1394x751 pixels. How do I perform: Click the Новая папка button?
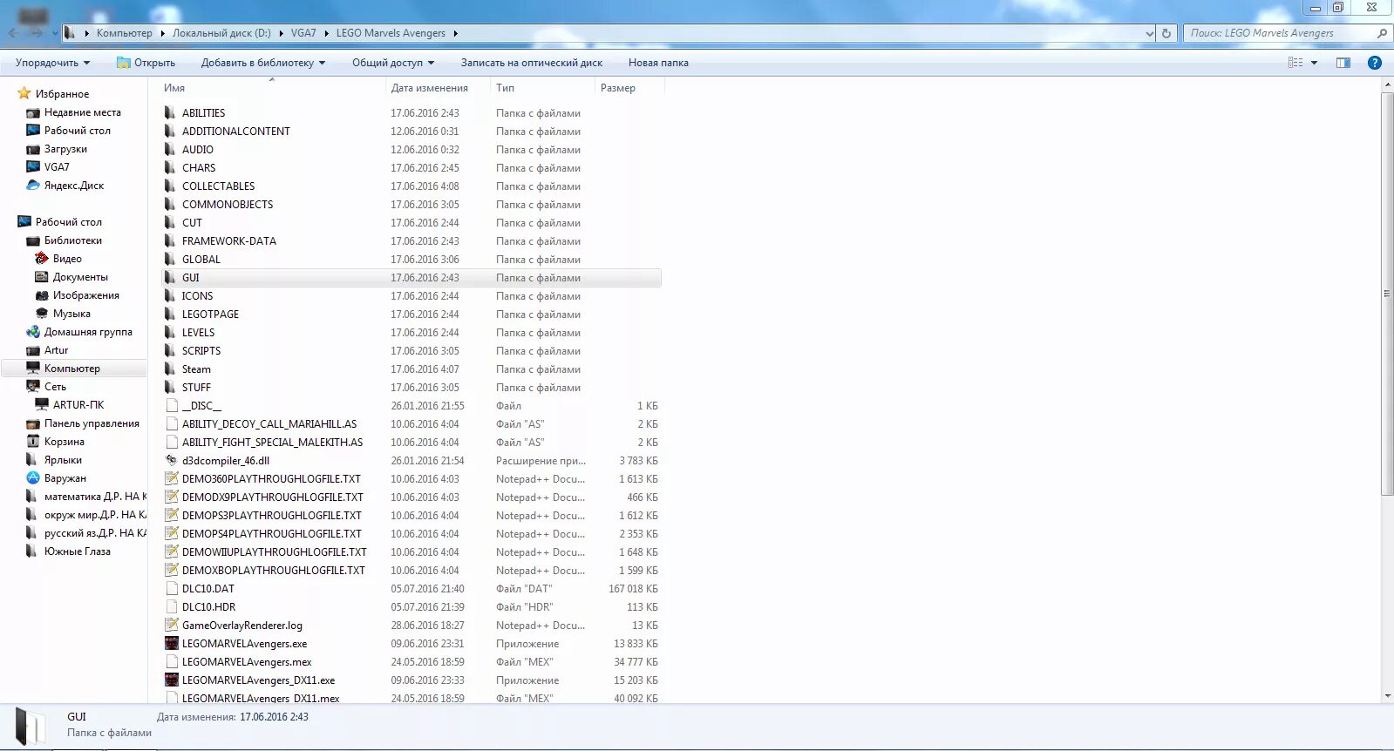(658, 63)
